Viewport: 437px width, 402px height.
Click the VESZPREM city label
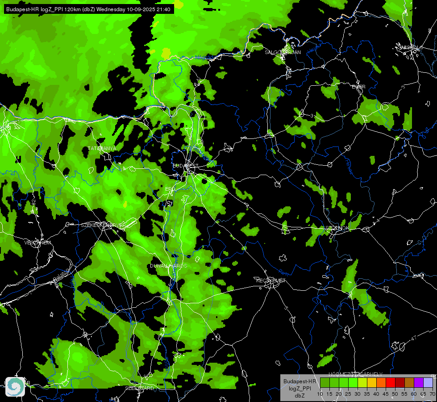[37, 243]
